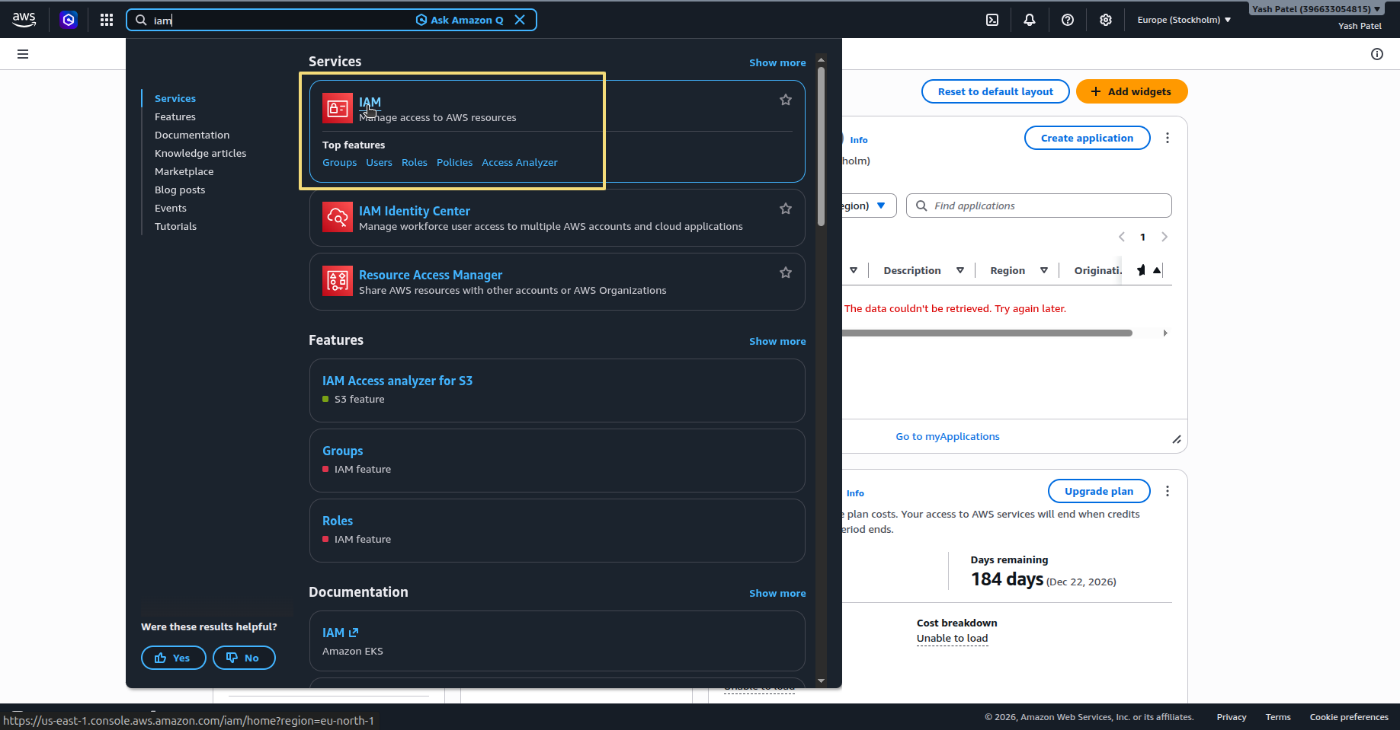Favorite Resource Access Manager with its star
This screenshot has height=730, width=1400.
pyautogui.click(x=786, y=273)
